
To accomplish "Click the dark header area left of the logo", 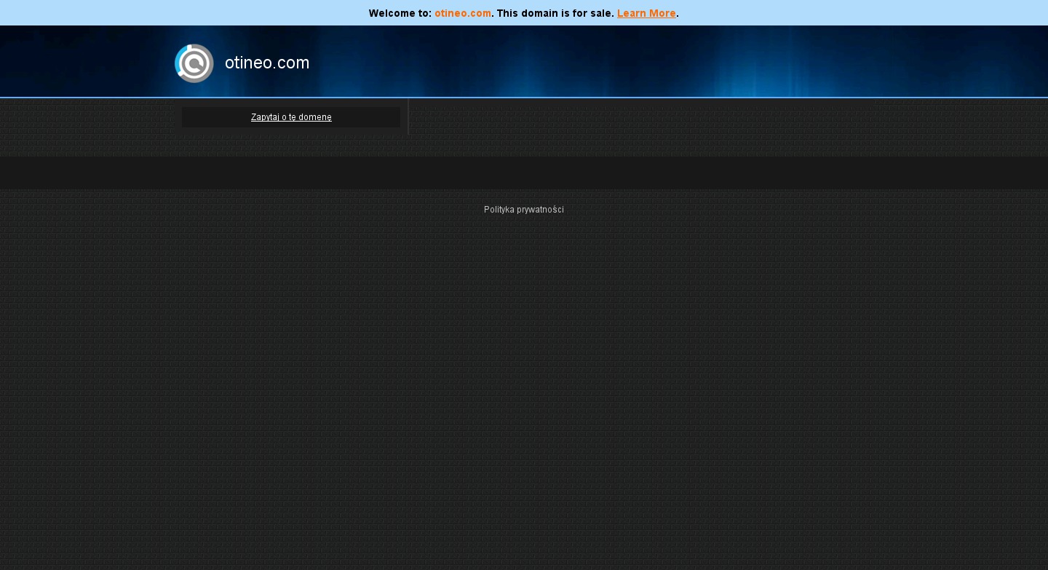I will coord(80,62).
